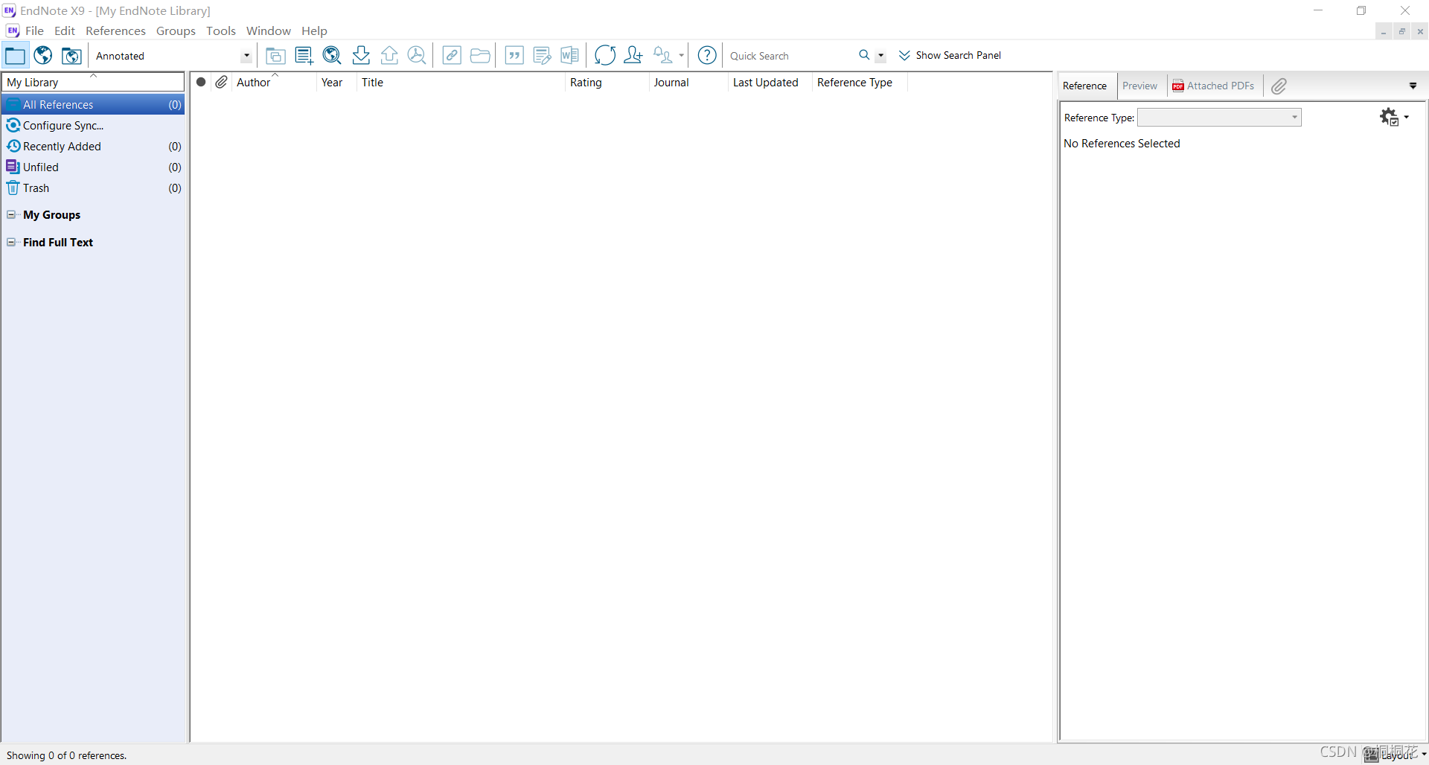Click the My Library header
The height and width of the screenshot is (765, 1429).
point(93,82)
